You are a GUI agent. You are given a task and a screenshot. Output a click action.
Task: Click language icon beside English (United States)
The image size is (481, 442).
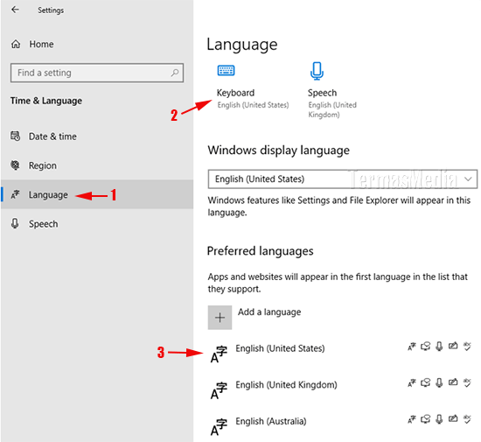click(x=219, y=354)
